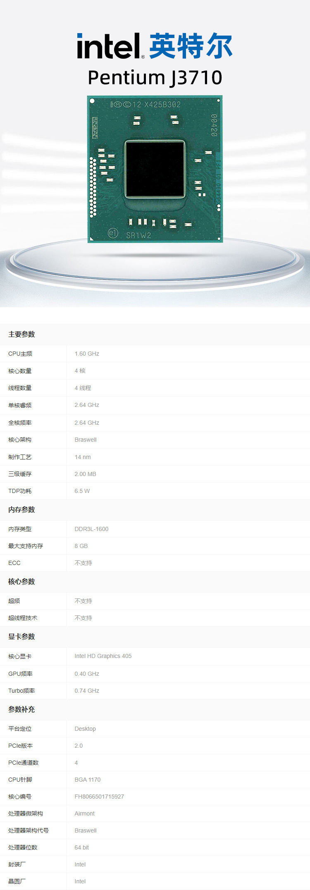Viewport: 310px width, 890px height.
Task: Select the 2.0 PCIe version value
Action: [79, 746]
